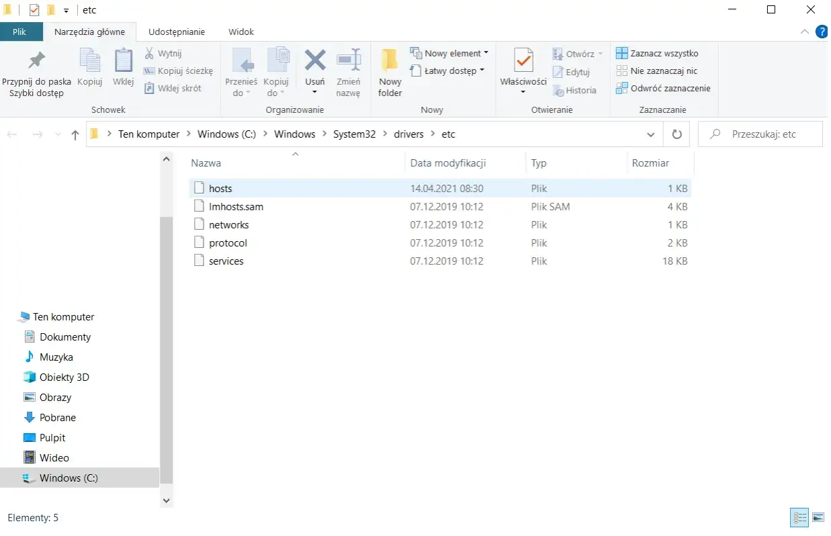This screenshot has width=831, height=536.
Task: Click the Usuń red X delete icon
Action: click(x=315, y=61)
